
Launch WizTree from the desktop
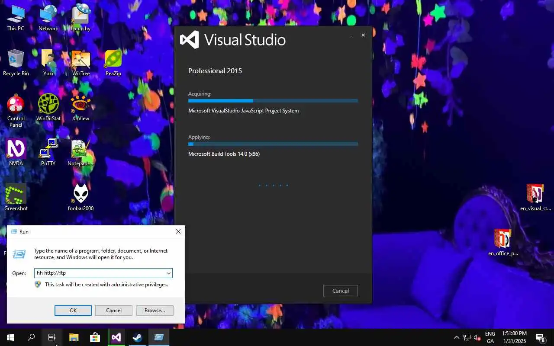tap(81, 63)
